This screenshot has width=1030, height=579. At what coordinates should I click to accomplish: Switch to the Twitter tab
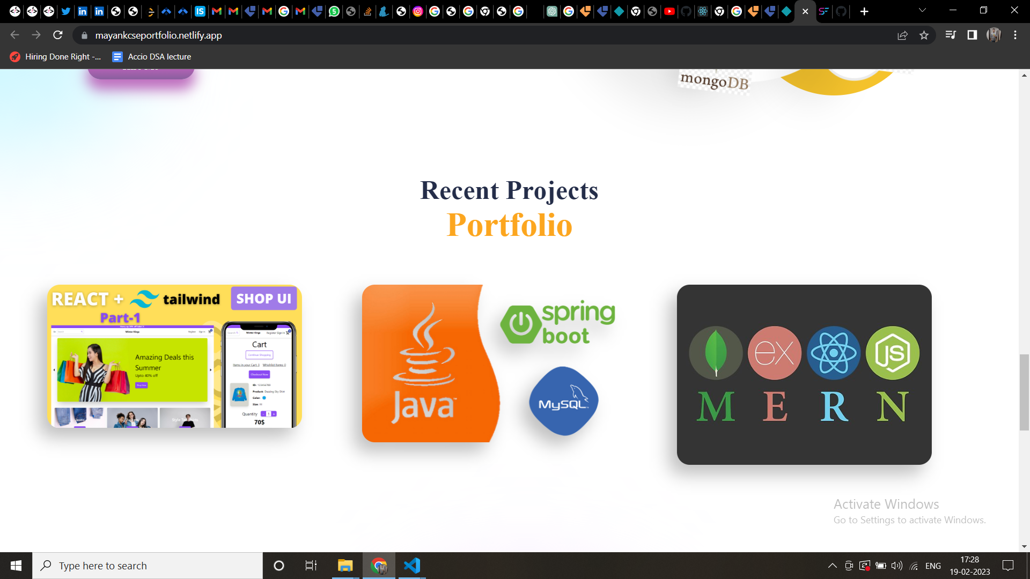tap(65, 11)
